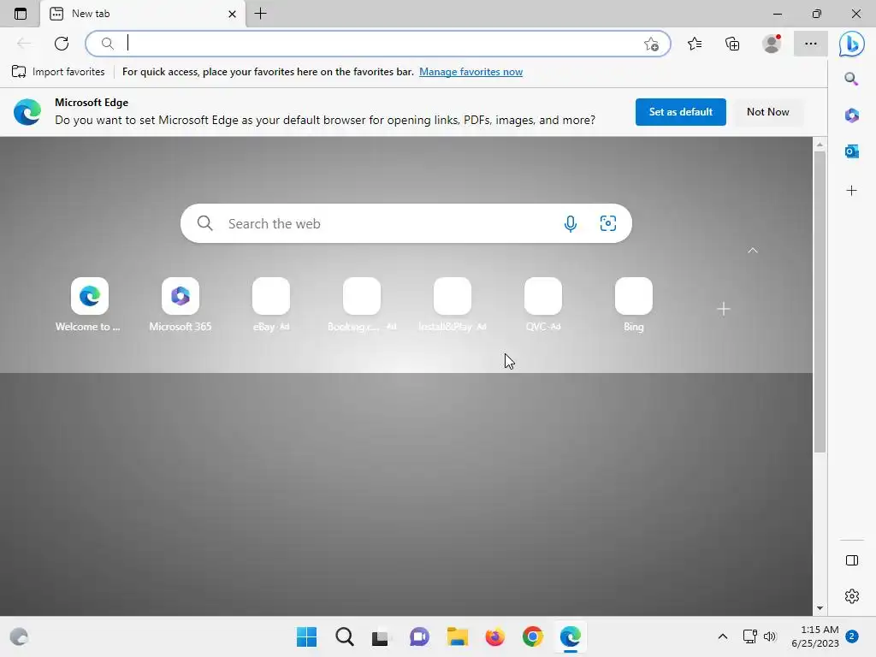The height and width of the screenshot is (657, 876).
Task: Click the Search the web box
Action: pos(406,223)
